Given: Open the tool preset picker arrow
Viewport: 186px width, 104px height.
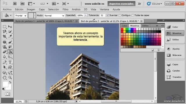Looking at the screenshot, I should click(x=11, y=15).
